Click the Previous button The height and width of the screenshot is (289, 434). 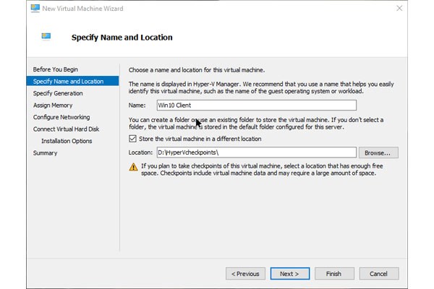tap(245, 274)
